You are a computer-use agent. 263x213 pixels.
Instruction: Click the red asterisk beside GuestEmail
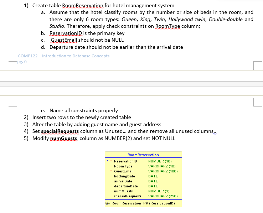pyautogui.click(x=111, y=171)
